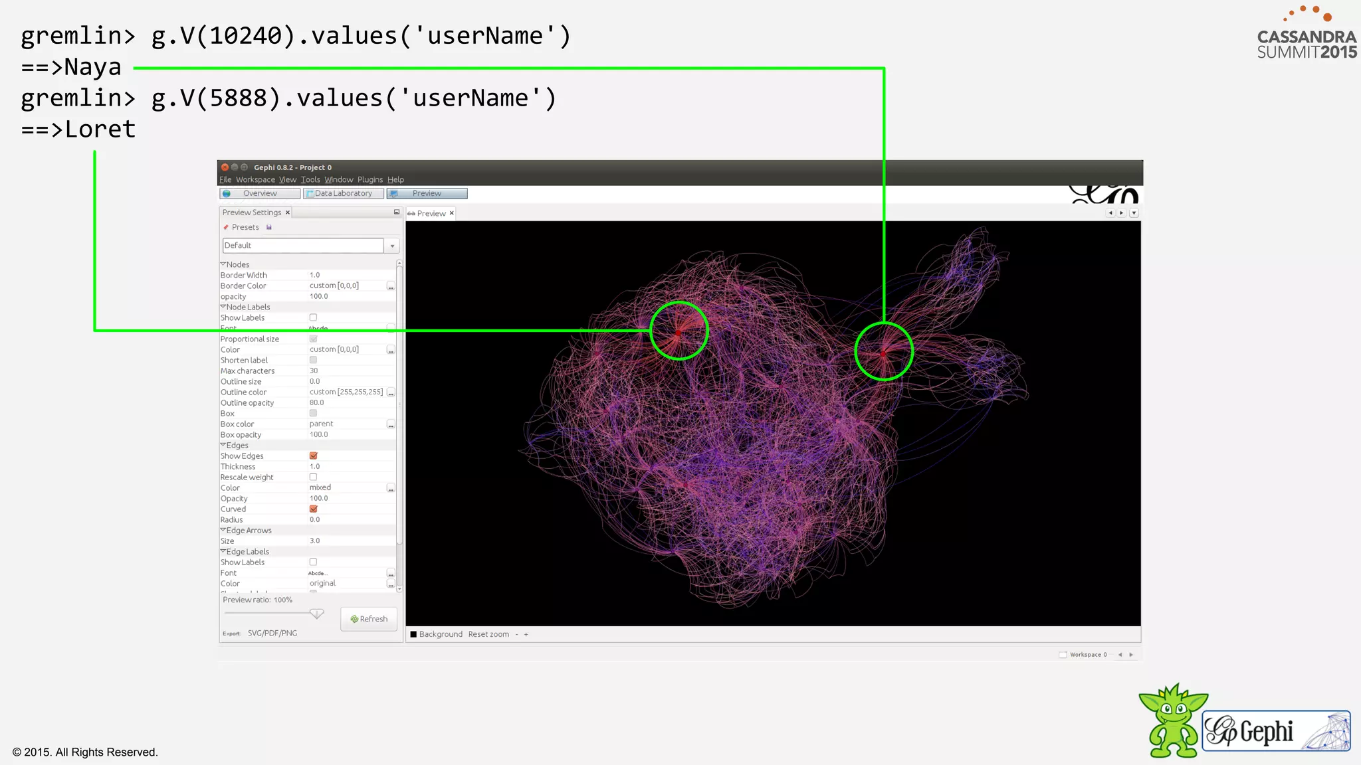Click the Data Laboratory table icon
Screen dimensions: 1361x765
[x=310, y=194]
